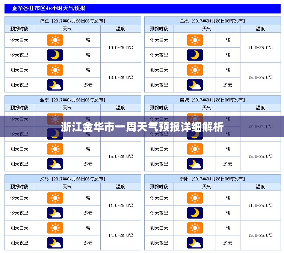The height and width of the screenshot is (253, 284).
Task: Click the sun icon for 义乌 明天白天
Action: pyautogui.click(x=55, y=228)
